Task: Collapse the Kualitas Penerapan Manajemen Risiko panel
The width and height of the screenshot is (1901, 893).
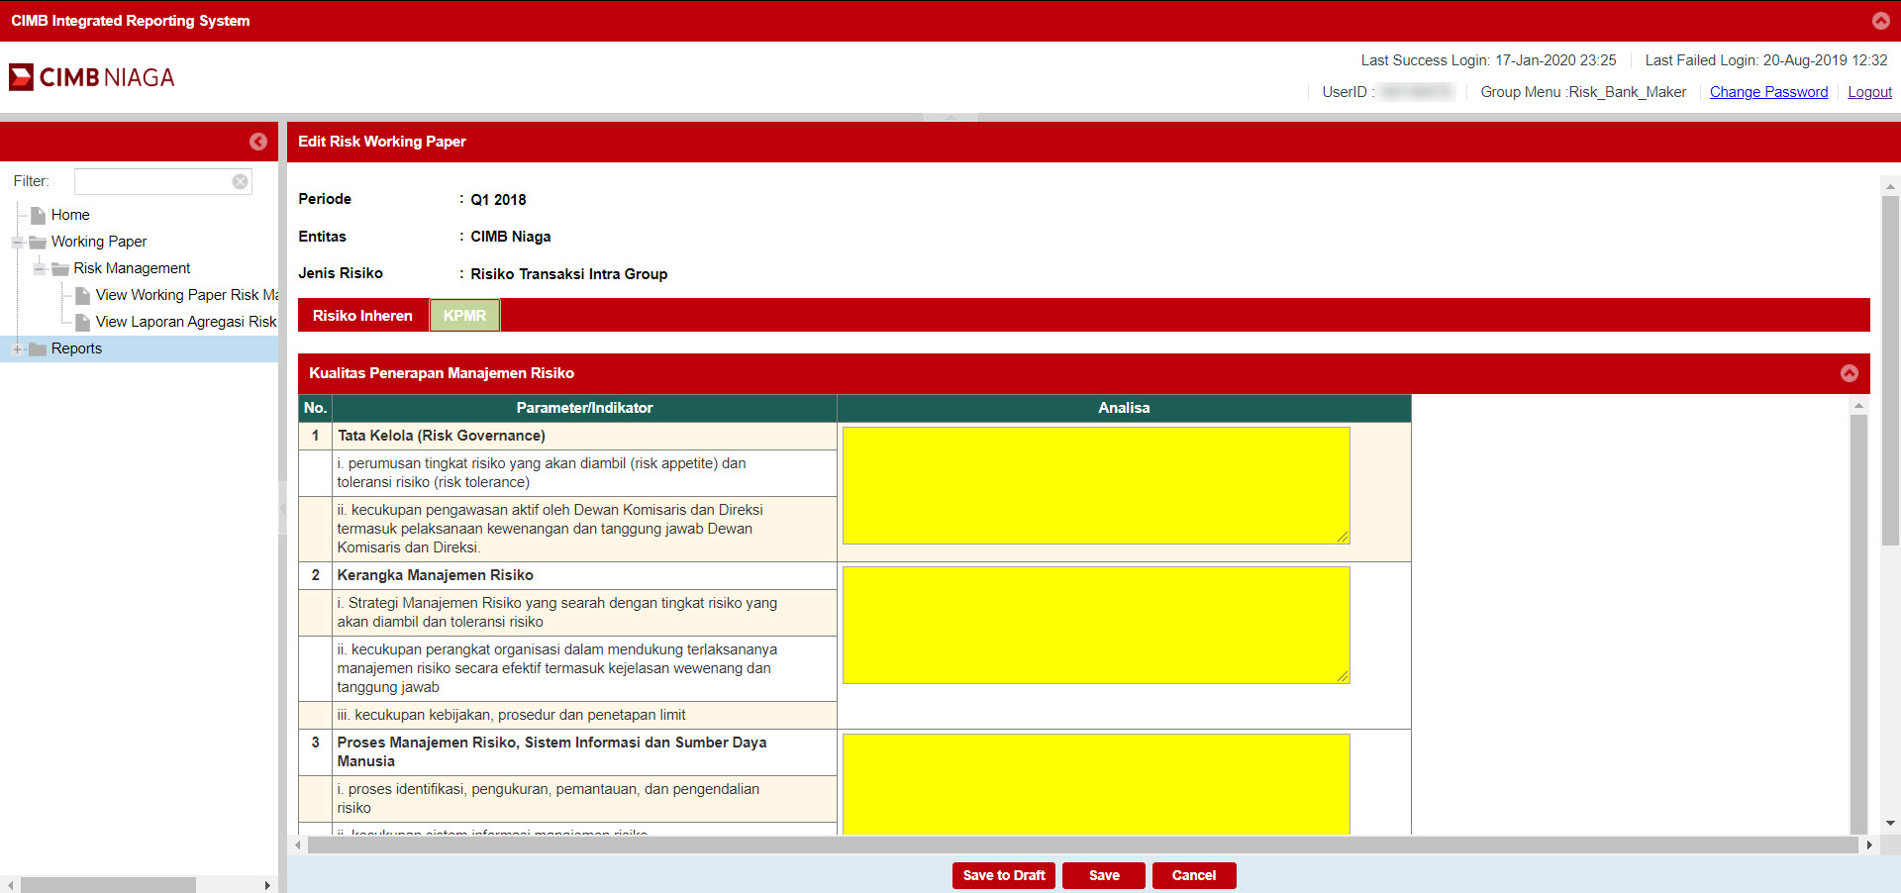Action: click(1849, 373)
